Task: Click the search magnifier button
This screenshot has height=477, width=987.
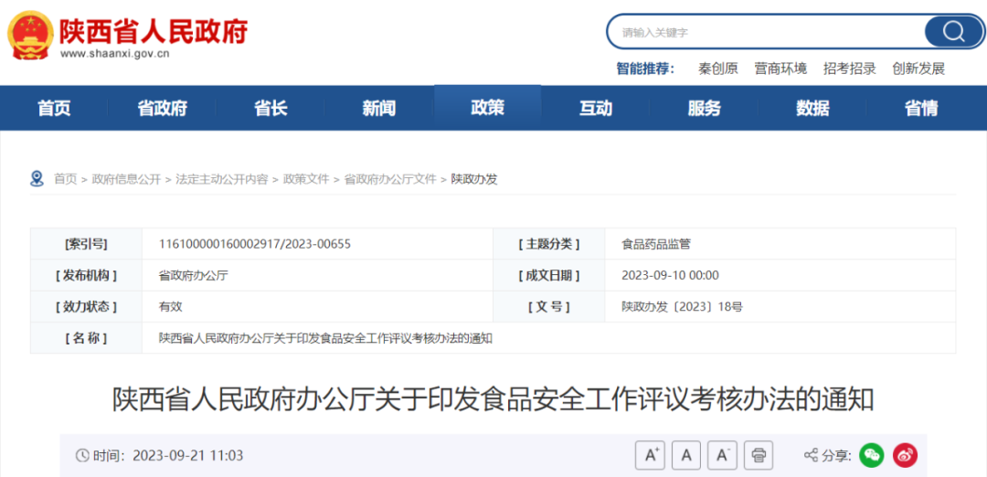Action: tap(953, 32)
